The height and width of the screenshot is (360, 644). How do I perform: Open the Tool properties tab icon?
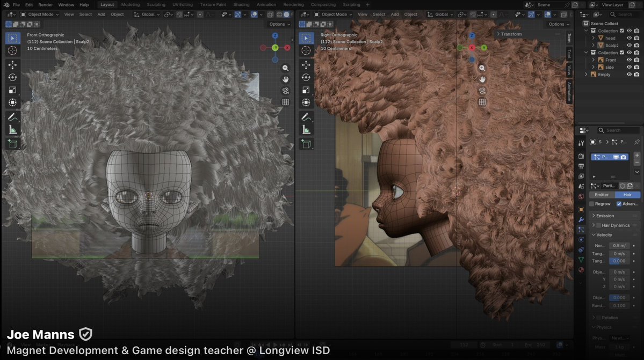(x=581, y=143)
